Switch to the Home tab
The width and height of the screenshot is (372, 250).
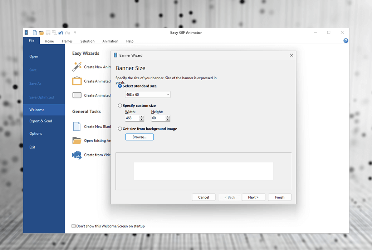(x=49, y=41)
